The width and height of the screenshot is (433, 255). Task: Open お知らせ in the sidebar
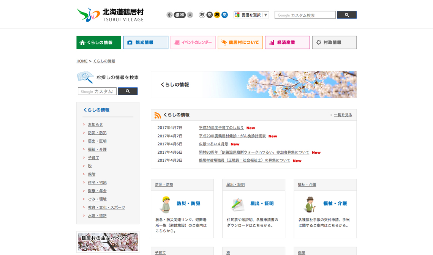[95, 125]
